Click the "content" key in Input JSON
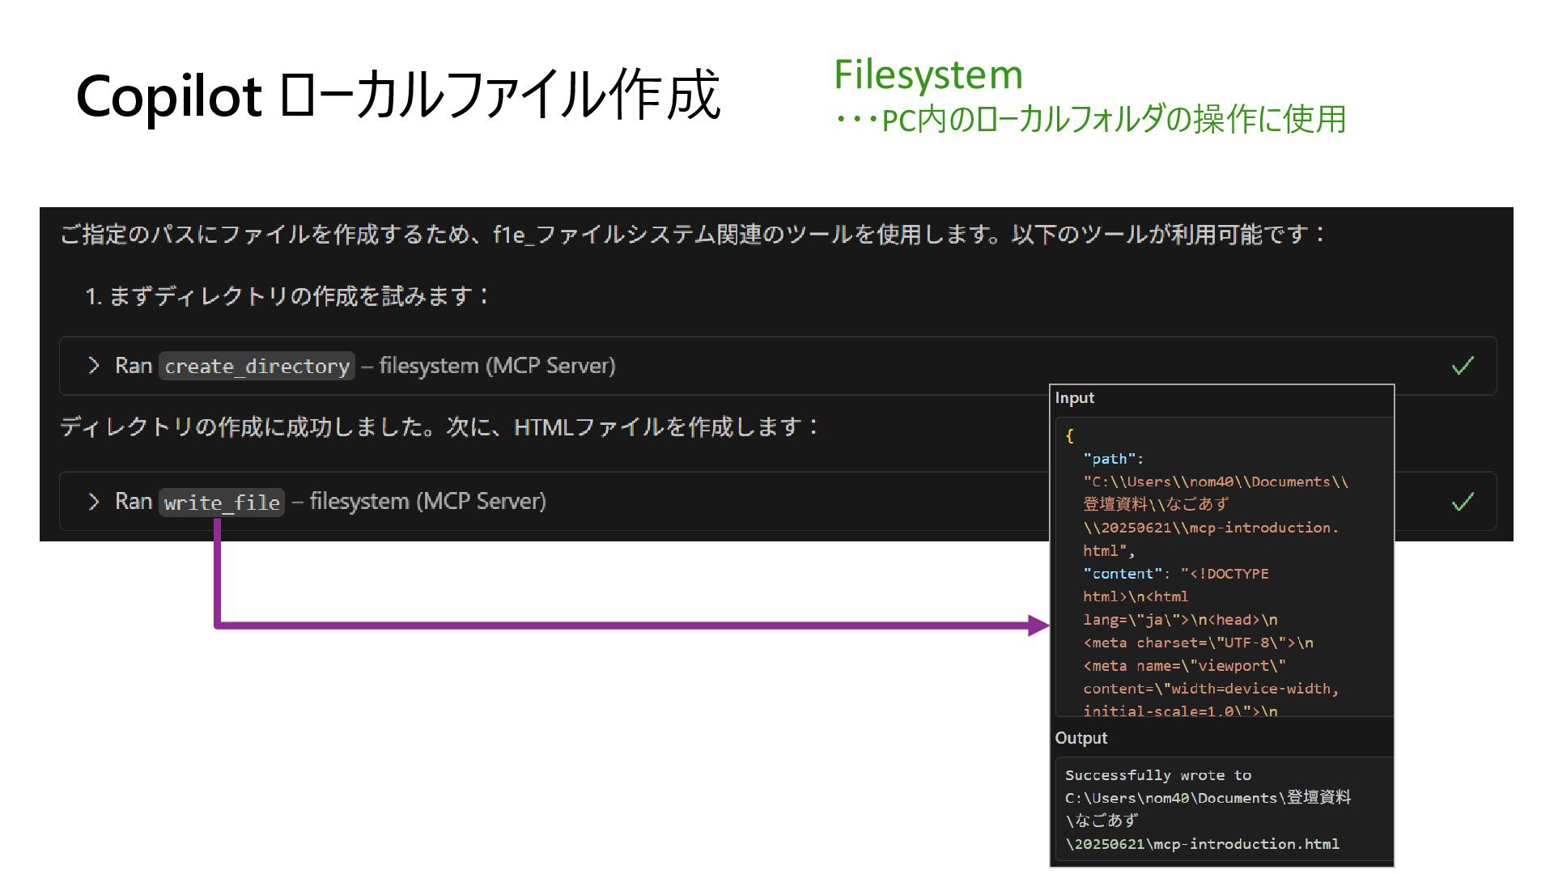The image size is (1554, 874). [x=1122, y=574]
